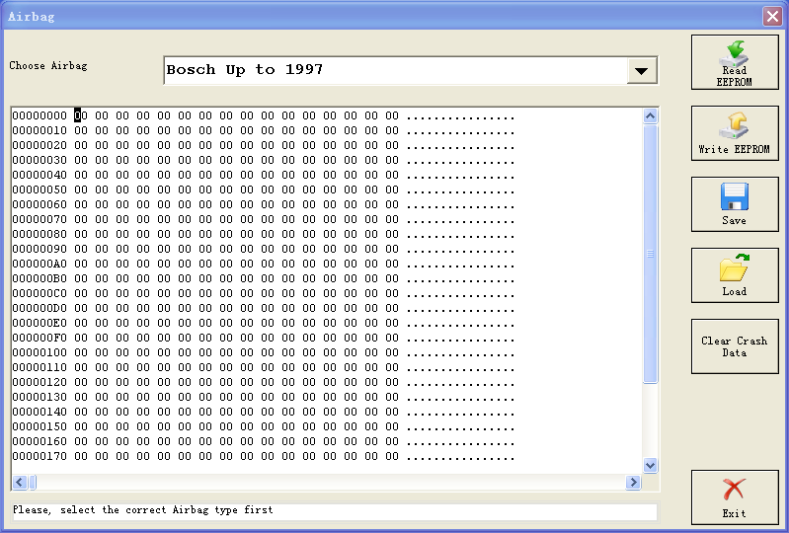
Task: Click the Load folder icon
Action: (x=735, y=267)
